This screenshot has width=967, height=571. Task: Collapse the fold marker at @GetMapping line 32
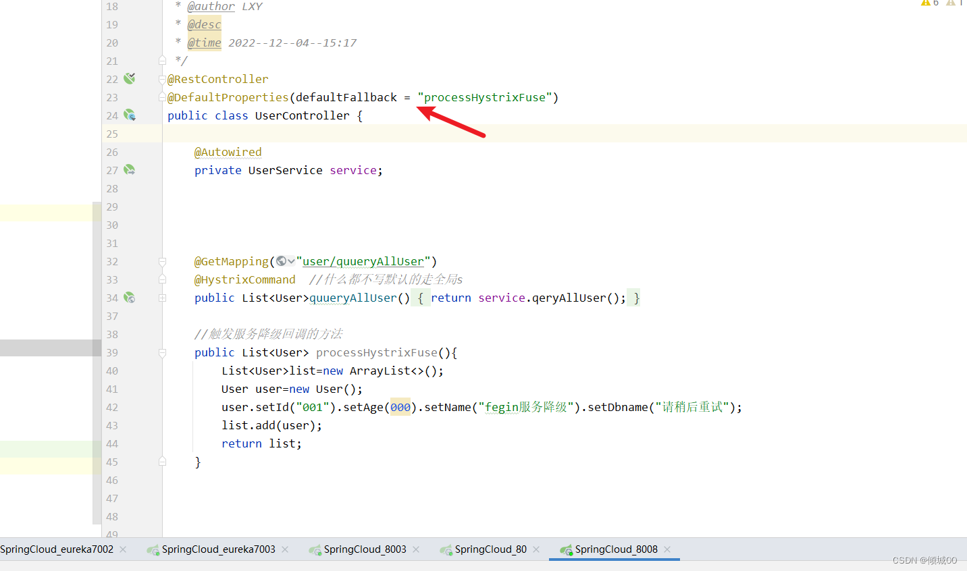[x=162, y=261]
